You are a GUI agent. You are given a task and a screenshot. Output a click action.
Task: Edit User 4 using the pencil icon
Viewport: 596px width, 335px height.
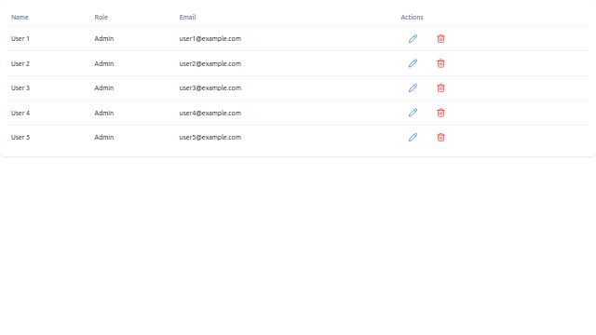coord(413,113)
